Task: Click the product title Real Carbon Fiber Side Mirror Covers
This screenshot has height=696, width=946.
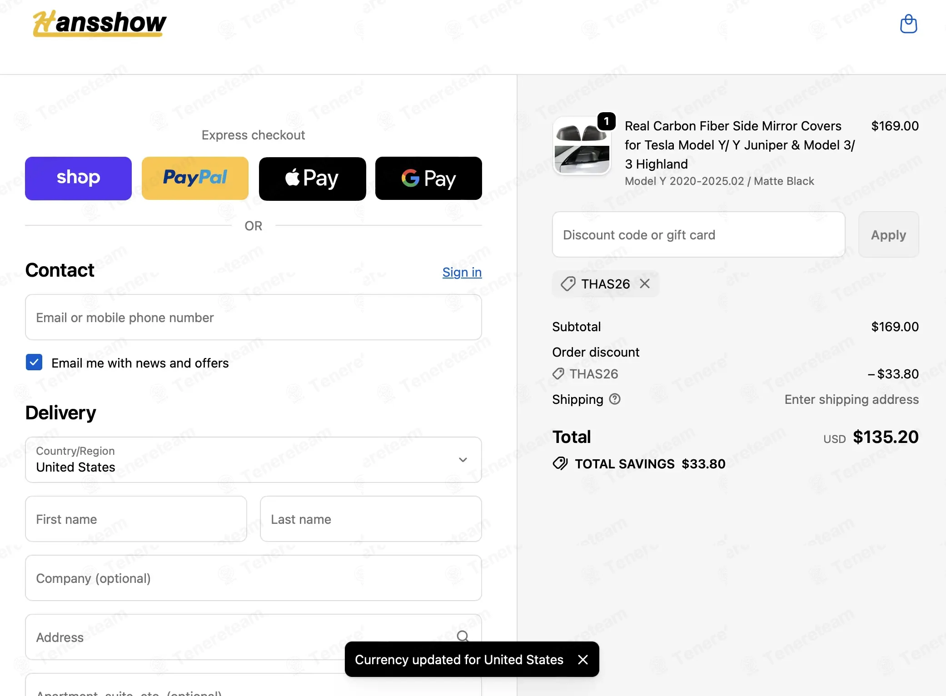Action: click(740, 144)
